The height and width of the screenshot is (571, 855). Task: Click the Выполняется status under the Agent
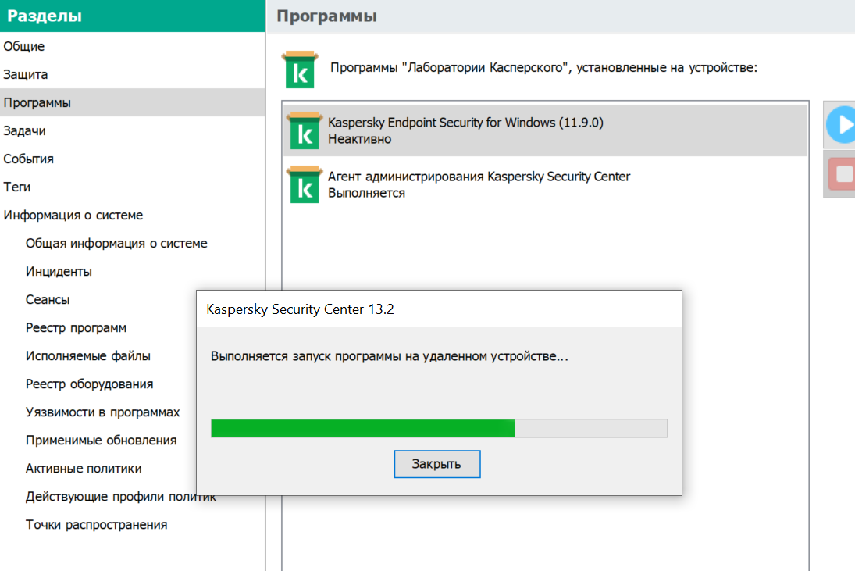pyautogui.click(x=366, y=193)
